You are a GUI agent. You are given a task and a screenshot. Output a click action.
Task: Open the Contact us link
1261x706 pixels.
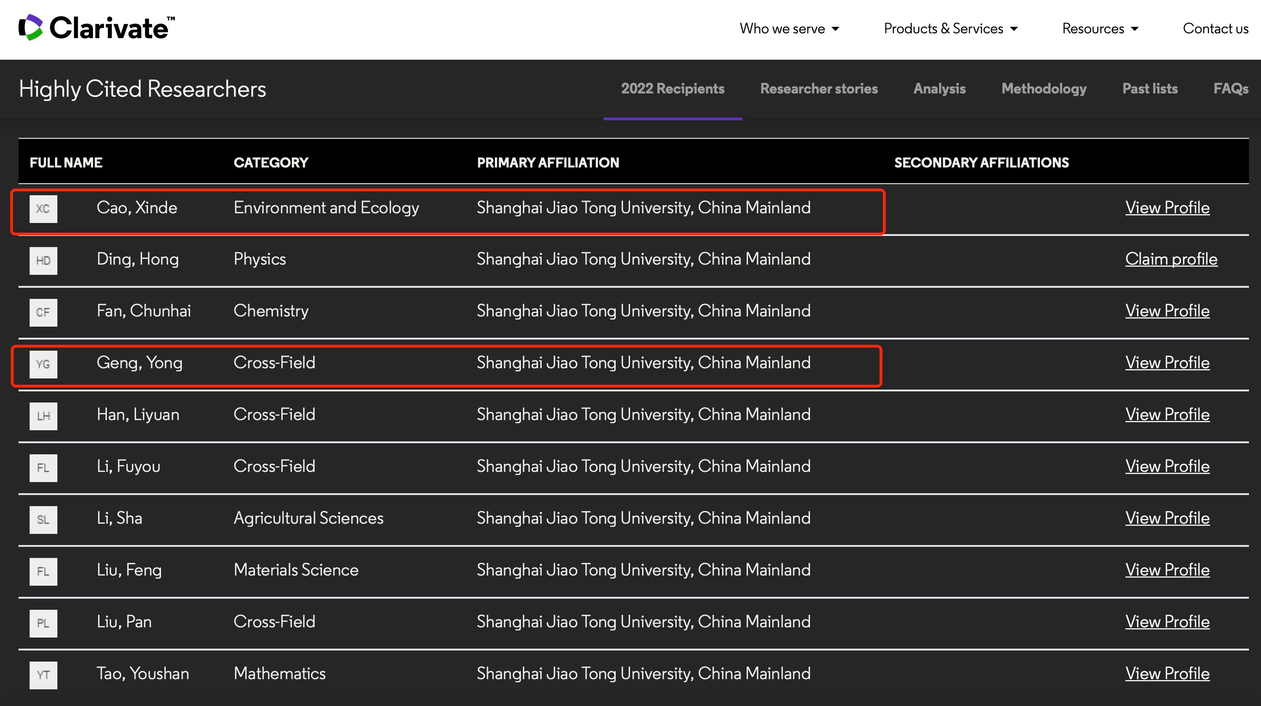1215,29
